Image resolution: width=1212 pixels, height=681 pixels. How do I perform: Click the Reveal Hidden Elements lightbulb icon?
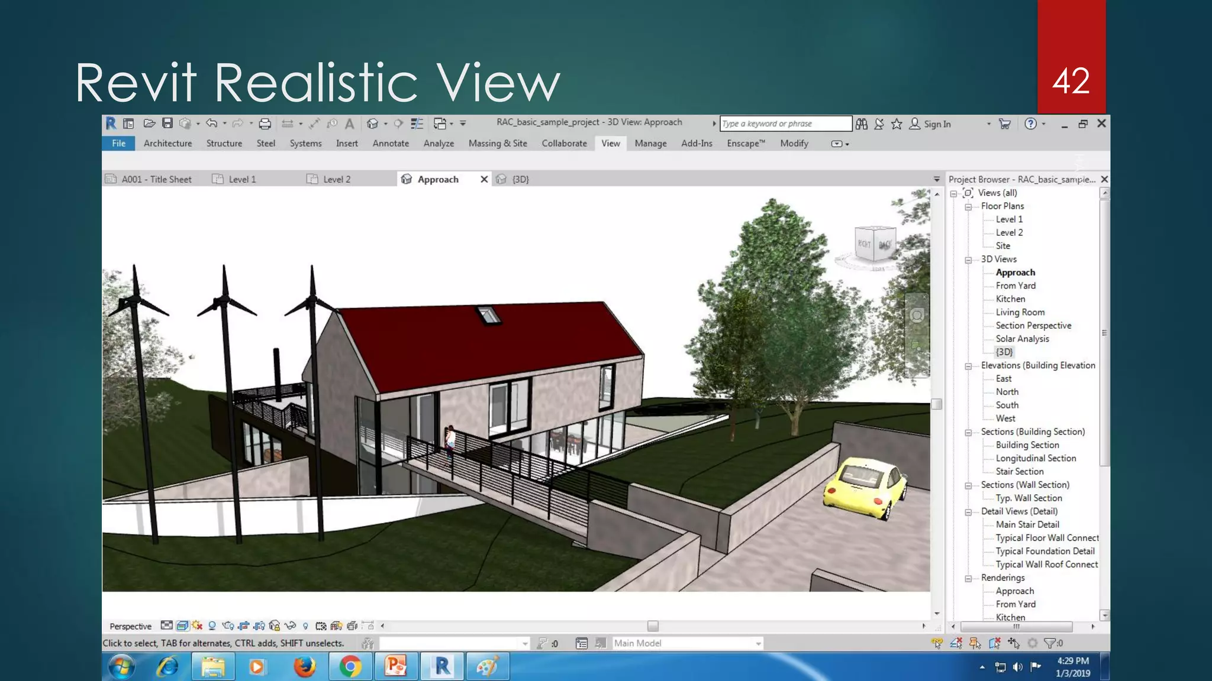(x=305, y=626)
